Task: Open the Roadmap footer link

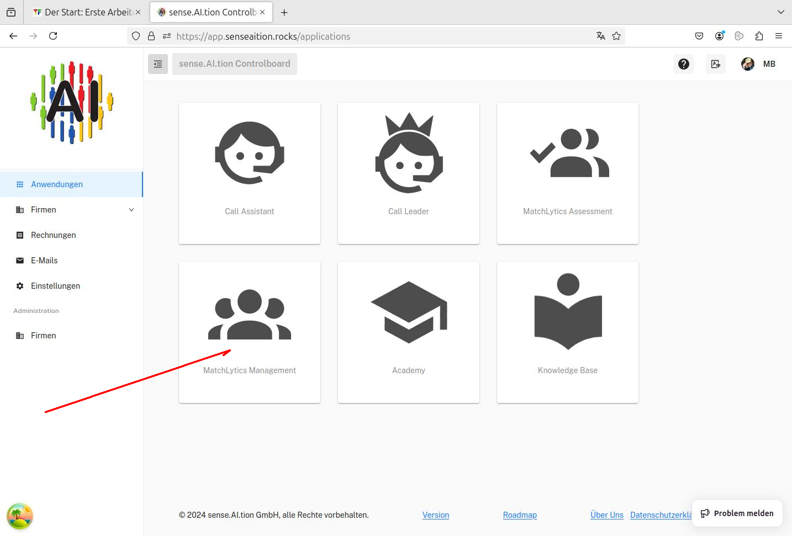Action: 520,515
